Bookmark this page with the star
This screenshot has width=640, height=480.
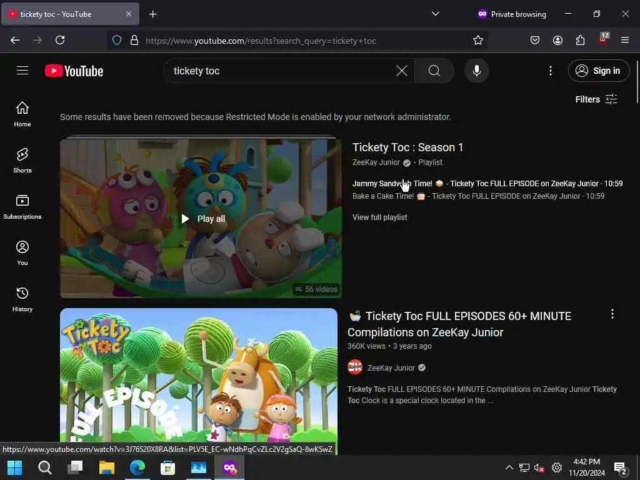(478, 40)
